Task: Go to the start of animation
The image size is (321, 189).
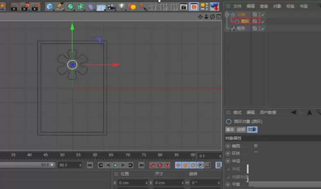Action: point(90,165)
